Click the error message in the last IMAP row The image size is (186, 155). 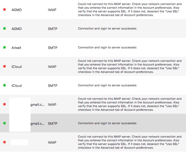[x=130, y=142]
